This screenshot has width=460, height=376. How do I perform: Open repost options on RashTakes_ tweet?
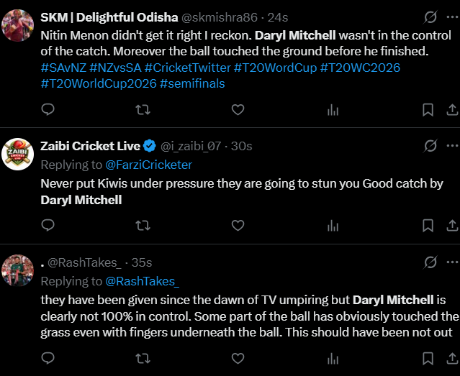(x=143, y=357)
